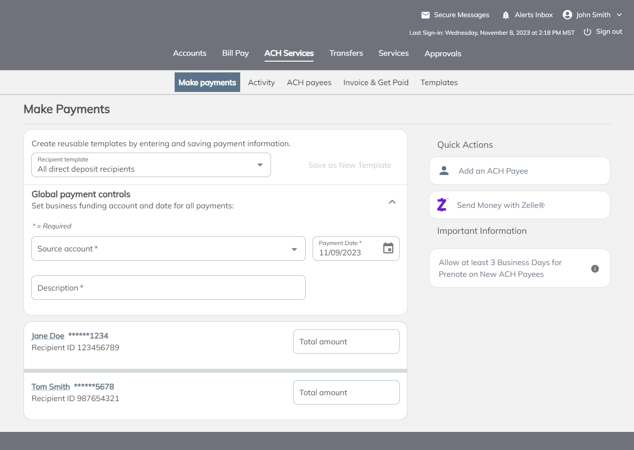This screenshot has width=634, height=450.
Task: Open the Templates tab
Action: click(439, 83)
